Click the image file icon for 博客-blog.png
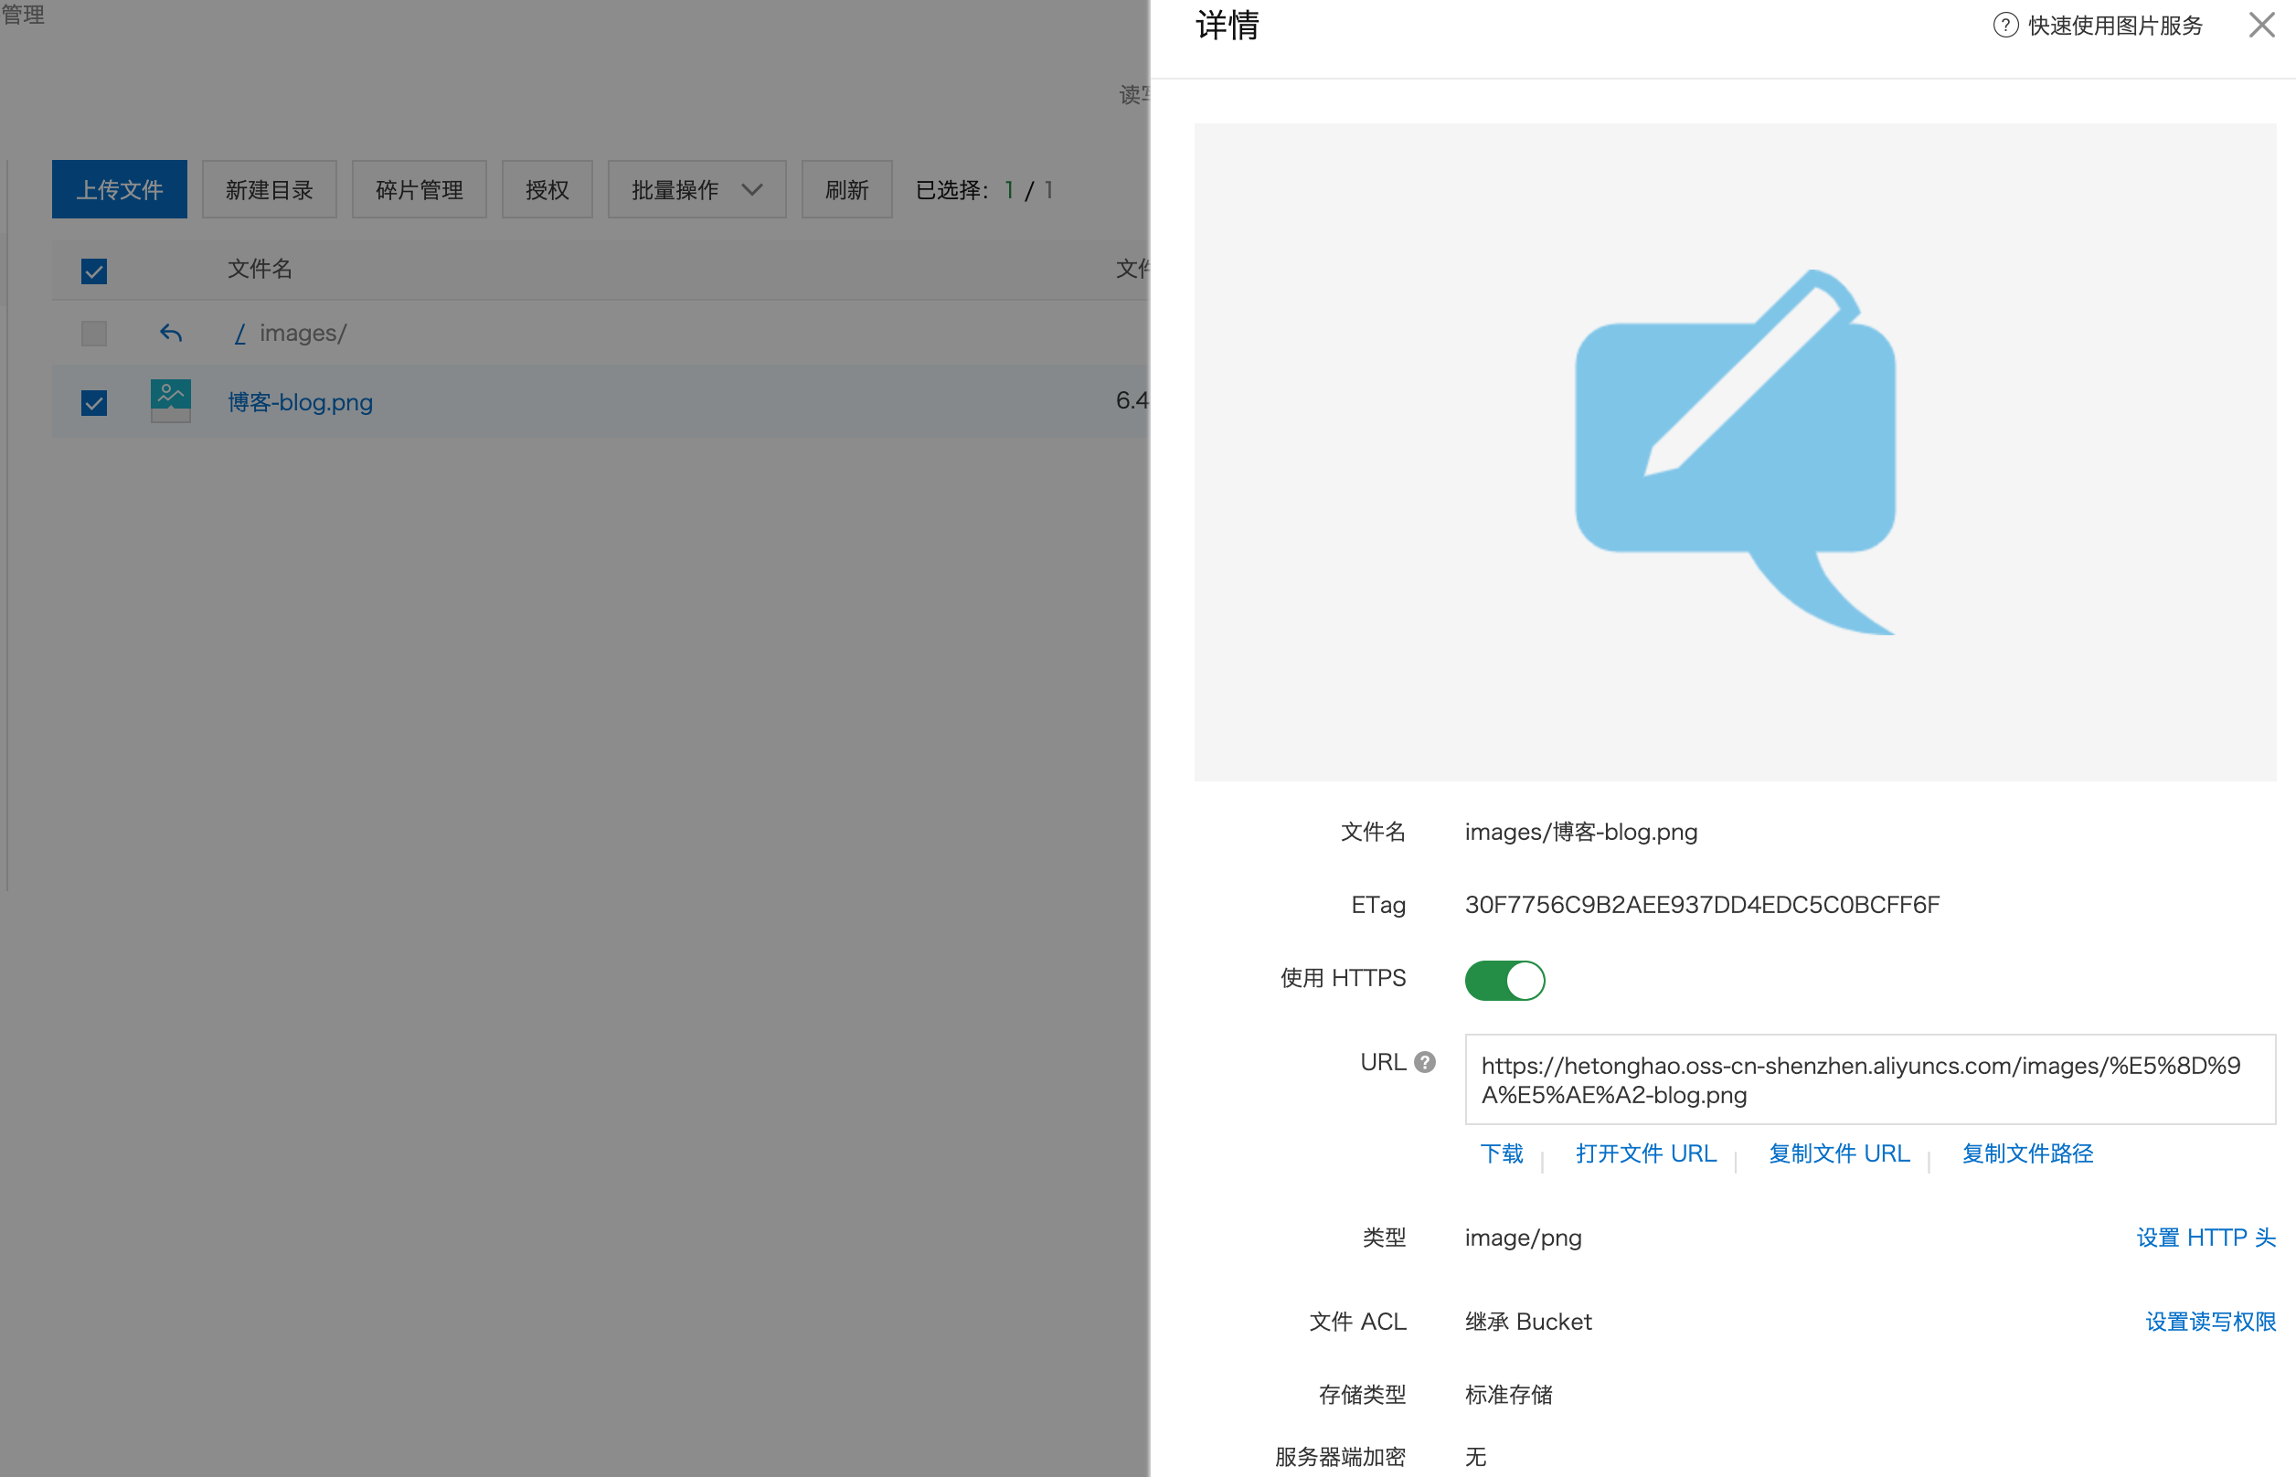The height and width of the screenshot is (1477, 2296). pyautogui.click(x=171, y=401)
